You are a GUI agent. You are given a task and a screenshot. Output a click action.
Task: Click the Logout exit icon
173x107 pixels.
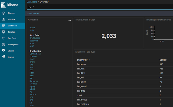(x=4, y=56)
